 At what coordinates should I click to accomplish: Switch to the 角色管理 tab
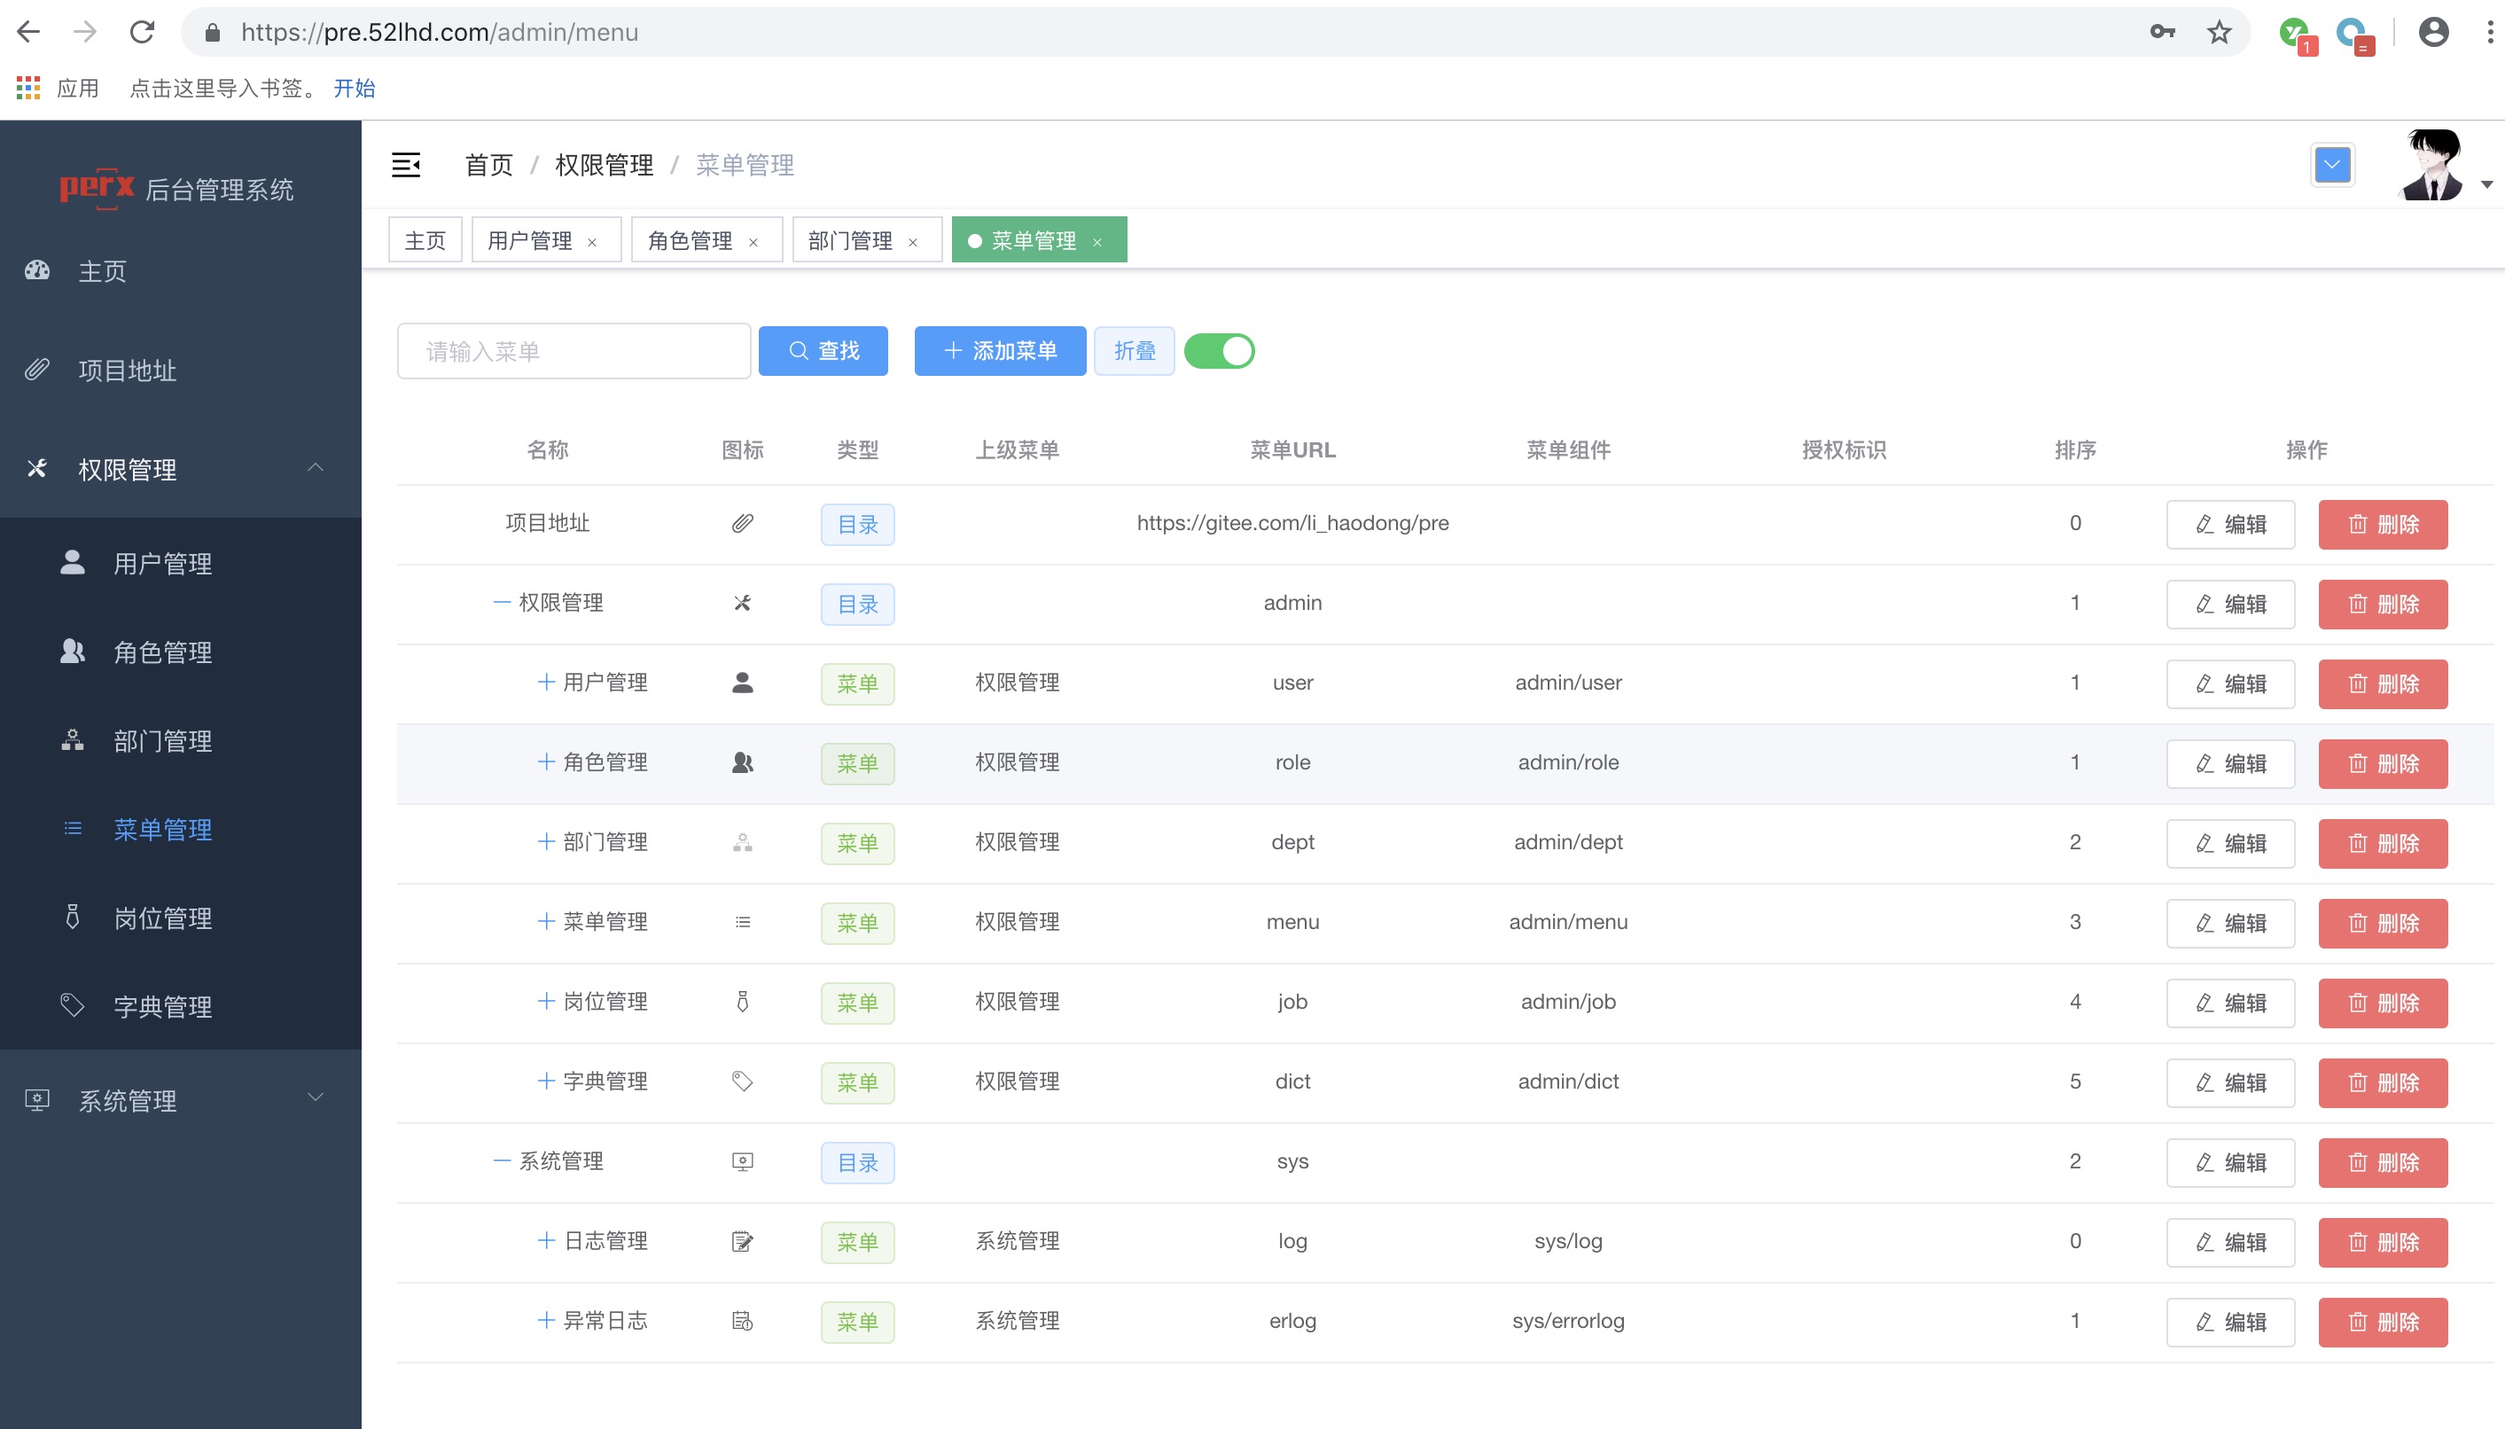[x=690, y=240]
